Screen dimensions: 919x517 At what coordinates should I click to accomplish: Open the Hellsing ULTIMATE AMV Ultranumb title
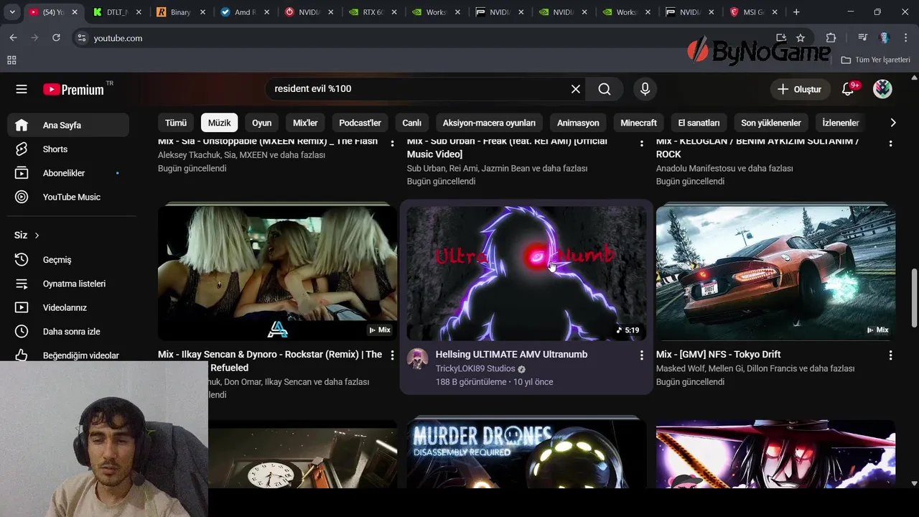pyautogui.click(x=511, y=355)
